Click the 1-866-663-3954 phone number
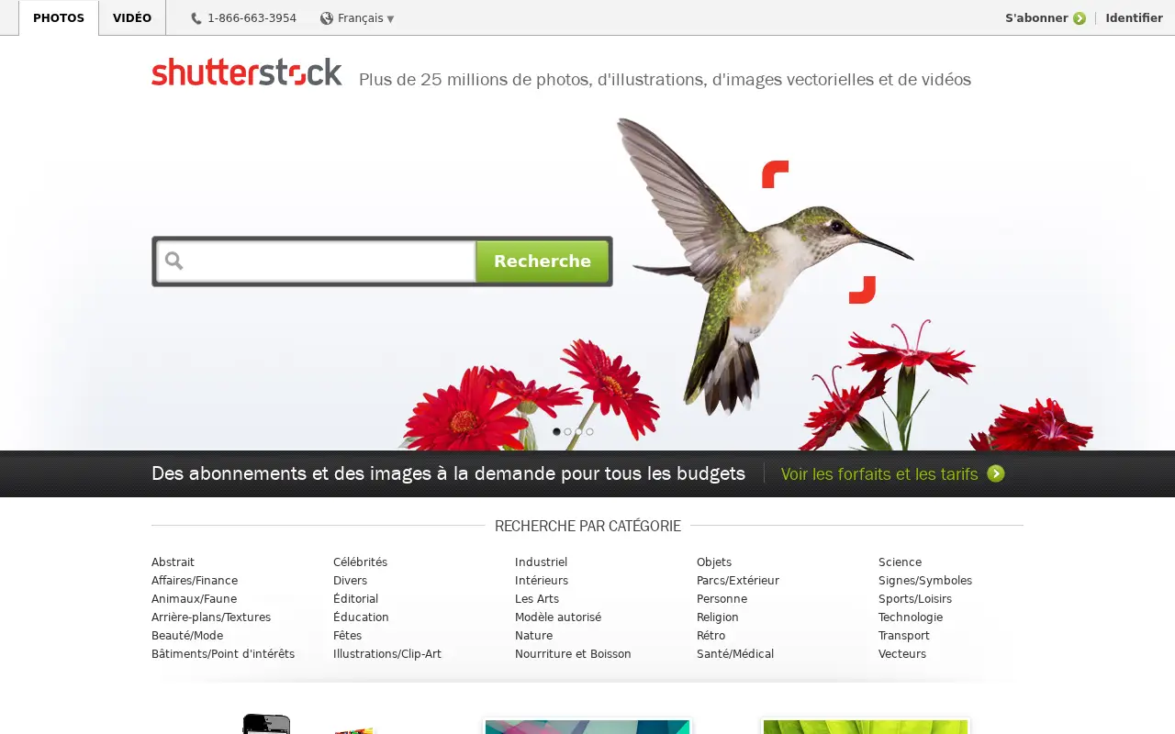The image size is (1175, 734). coord(252,18)
